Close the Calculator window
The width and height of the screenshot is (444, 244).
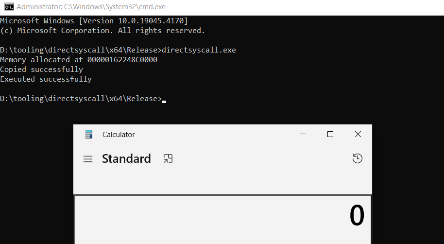click(x=358, y=135)
